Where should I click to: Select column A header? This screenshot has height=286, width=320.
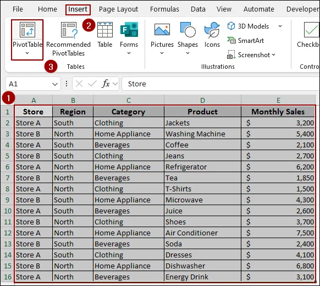click(x=34, y=100)
